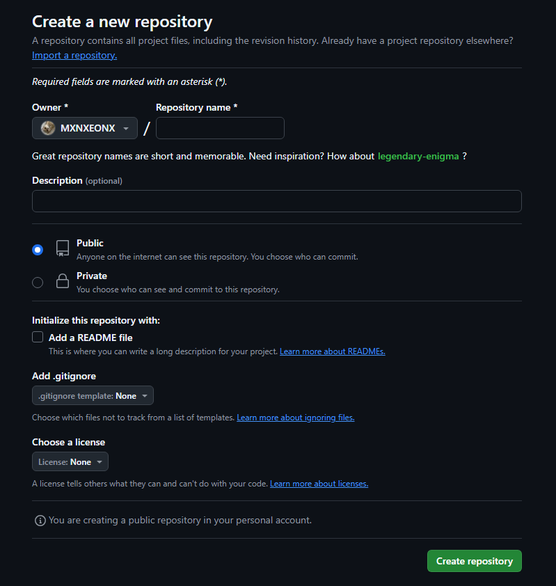Click the lock icon beside Private option
556x586 pixels.
click(x=62, y=281)
